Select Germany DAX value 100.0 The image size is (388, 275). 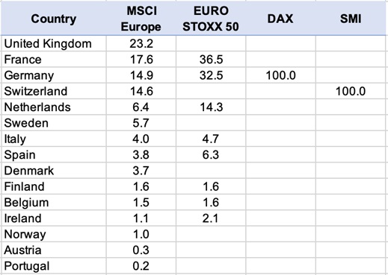click(280, 75)
